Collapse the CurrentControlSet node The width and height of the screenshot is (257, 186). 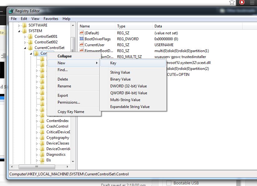click(x=25, y=48)
